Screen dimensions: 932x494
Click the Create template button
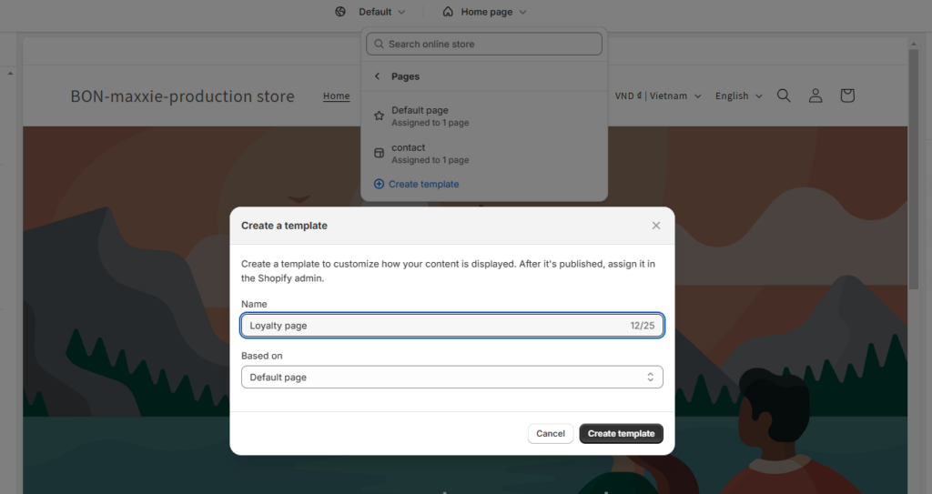pos(621,434)
